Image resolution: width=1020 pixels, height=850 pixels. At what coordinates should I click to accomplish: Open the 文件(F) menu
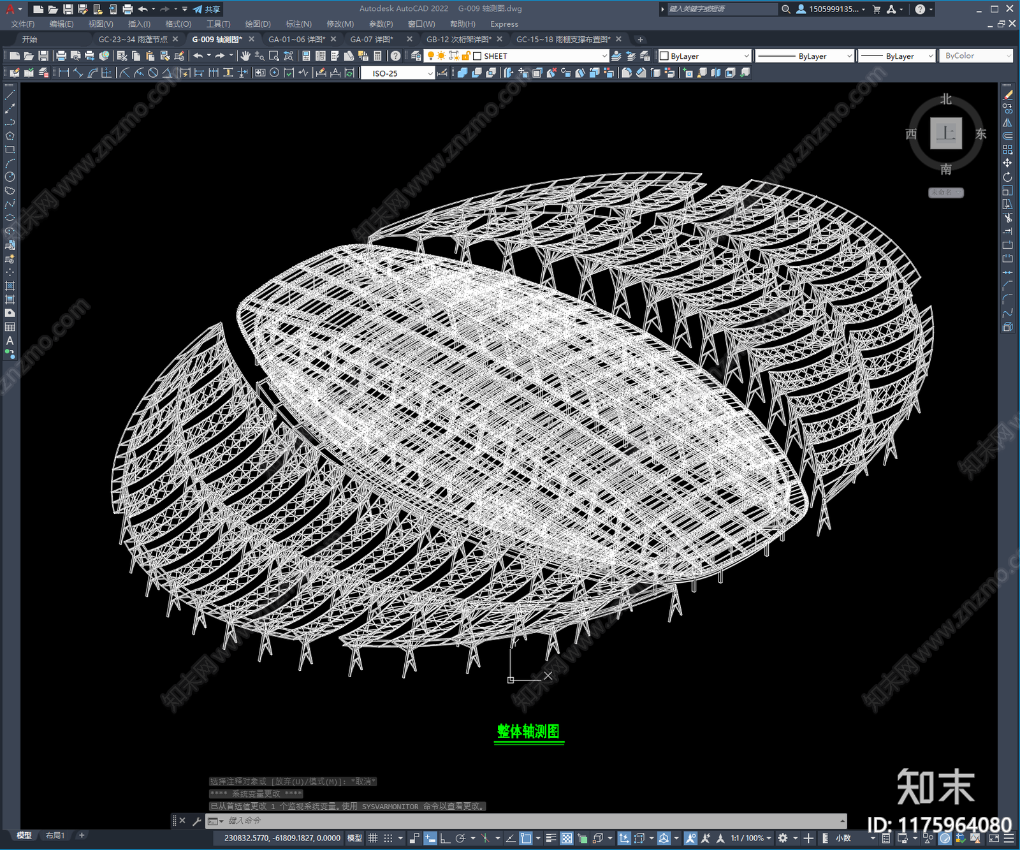[23, 24]
